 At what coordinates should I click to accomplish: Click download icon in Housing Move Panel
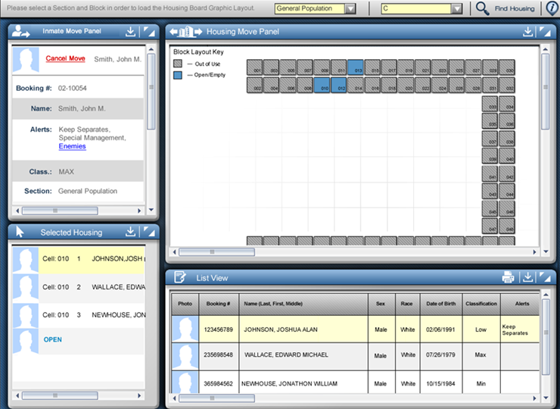[x=527, y=32]
